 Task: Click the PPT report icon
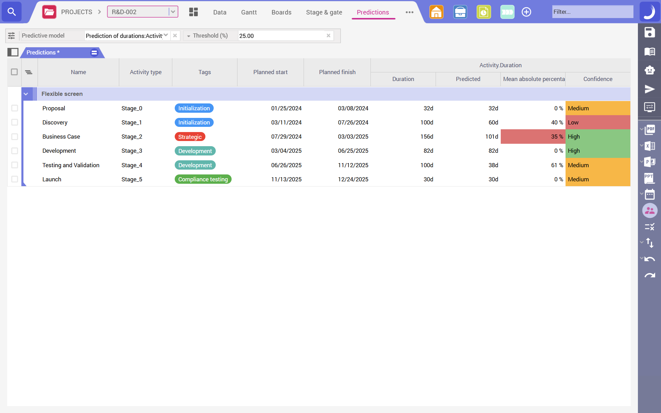point(649,178)
